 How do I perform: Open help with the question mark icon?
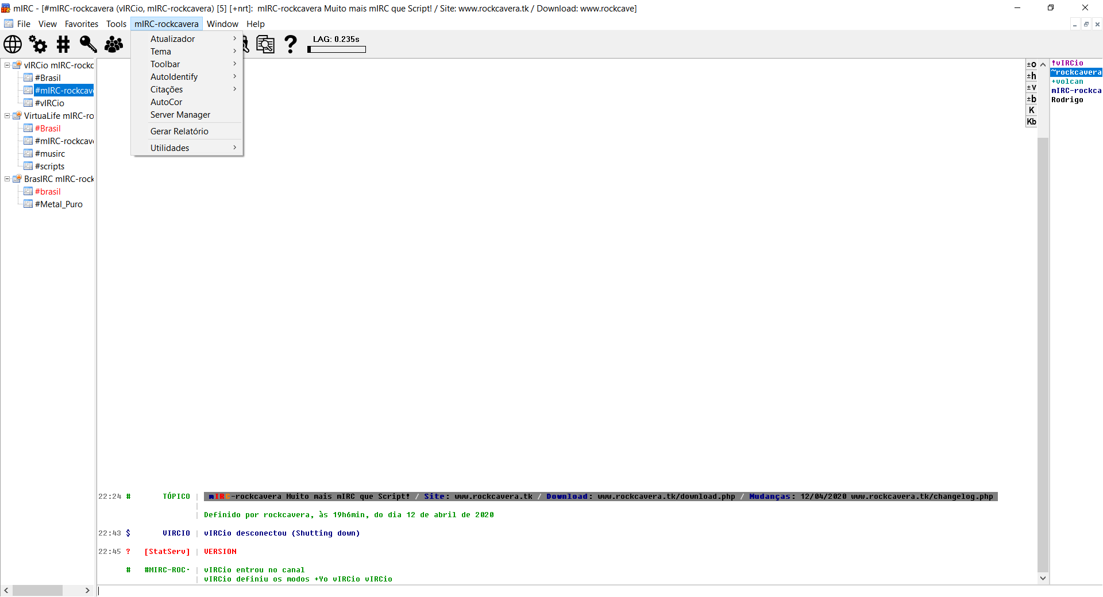click(x=291, y=44)
